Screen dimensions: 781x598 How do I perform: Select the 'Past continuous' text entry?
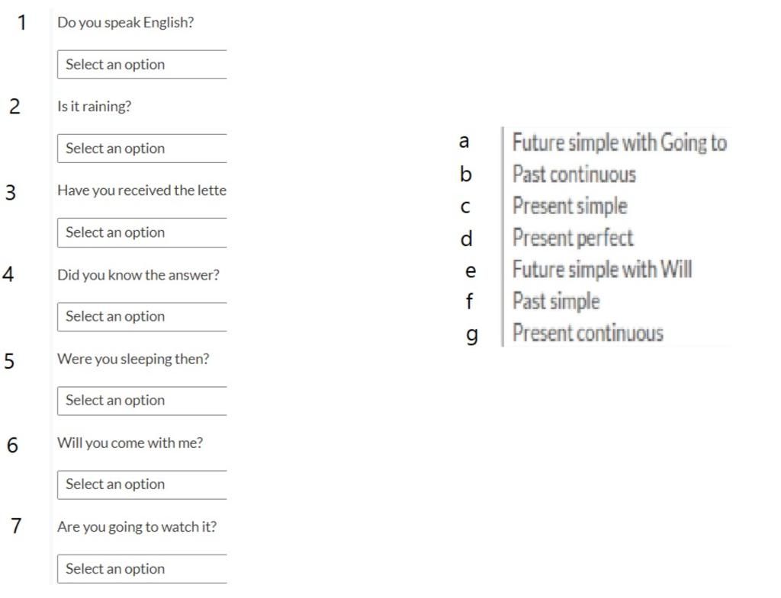tap(574, 174)
